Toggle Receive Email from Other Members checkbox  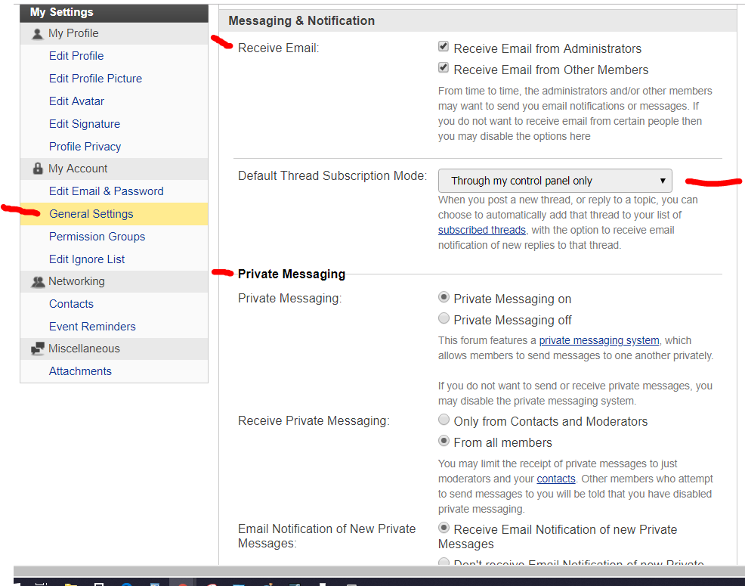444,68
